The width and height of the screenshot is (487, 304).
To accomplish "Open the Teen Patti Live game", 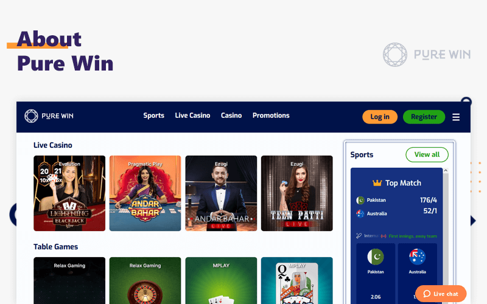I will pos(297,193).
